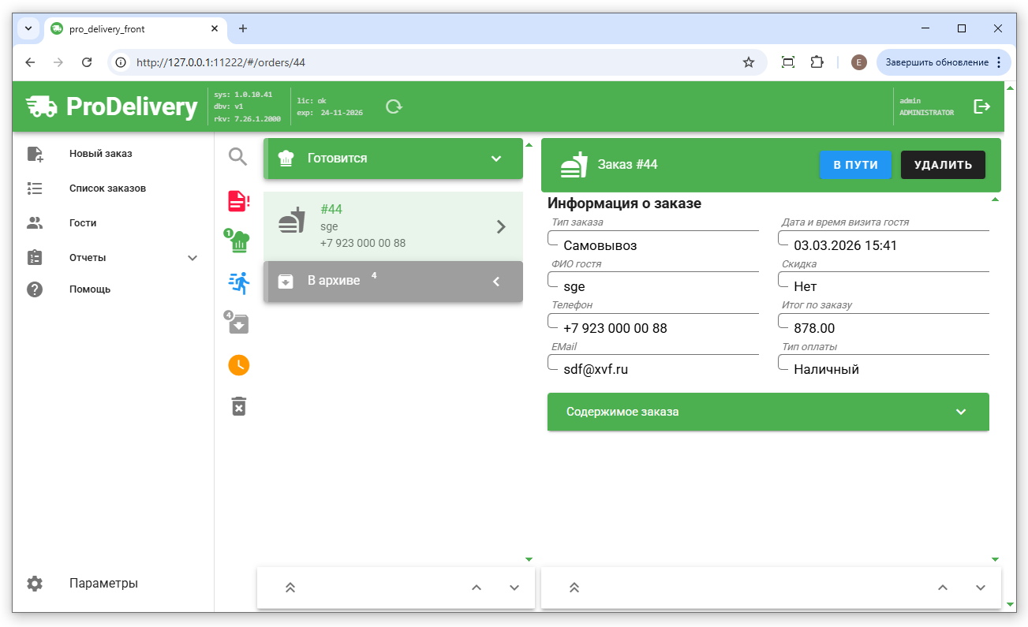Open Параметры settings

(103, 584)
